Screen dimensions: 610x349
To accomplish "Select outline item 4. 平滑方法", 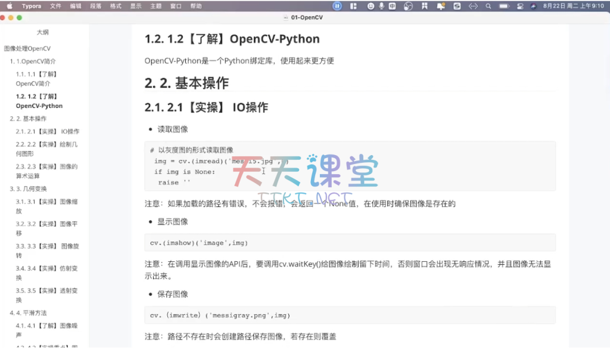I will [28, 313].
